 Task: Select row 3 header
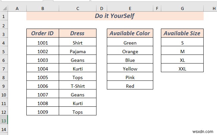tap(4, 33)
